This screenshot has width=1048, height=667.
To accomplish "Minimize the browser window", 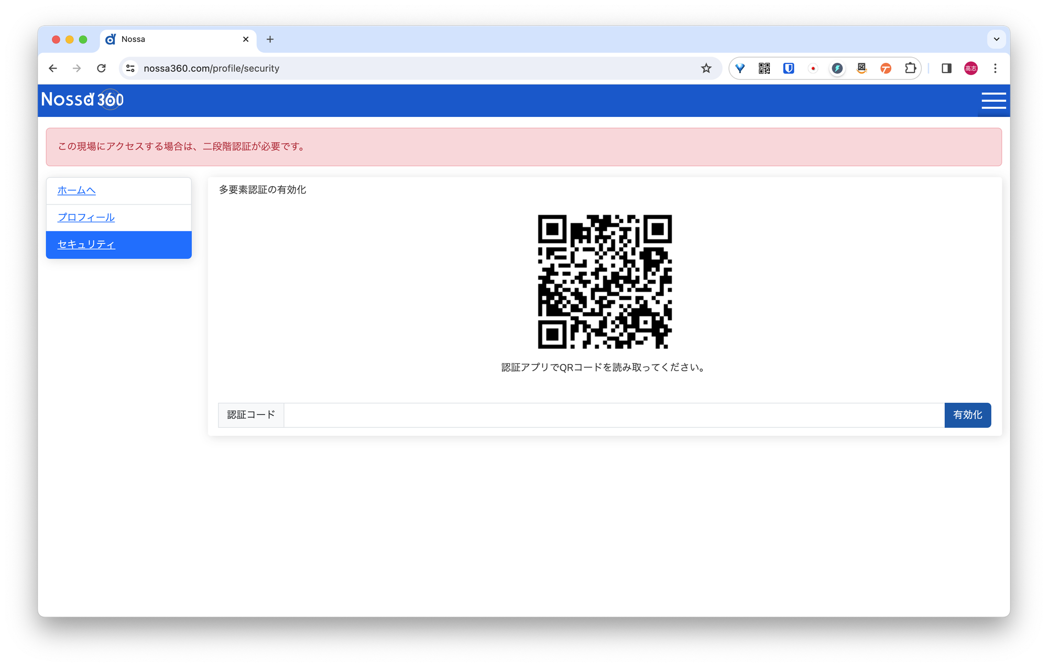I will tap(69, 39).
